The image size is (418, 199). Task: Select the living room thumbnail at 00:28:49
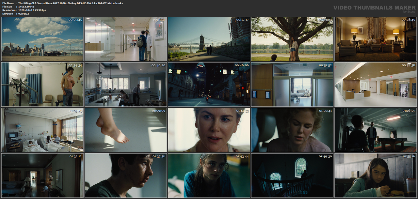376,39
